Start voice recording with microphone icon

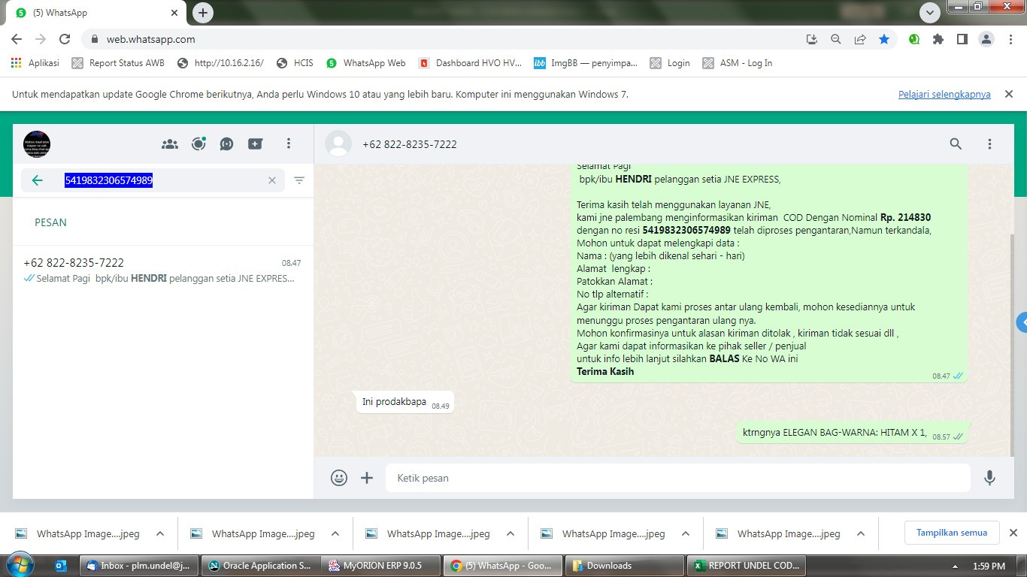pos(989,478)
